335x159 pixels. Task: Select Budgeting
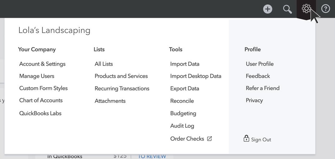(183, 113)
